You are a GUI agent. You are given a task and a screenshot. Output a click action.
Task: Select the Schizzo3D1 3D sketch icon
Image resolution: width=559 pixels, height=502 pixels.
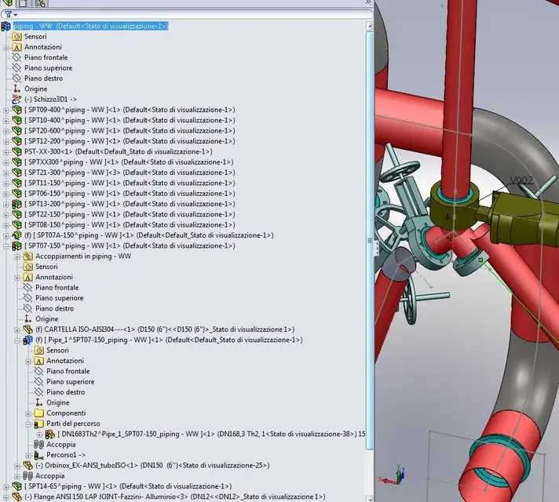(16, 99)
